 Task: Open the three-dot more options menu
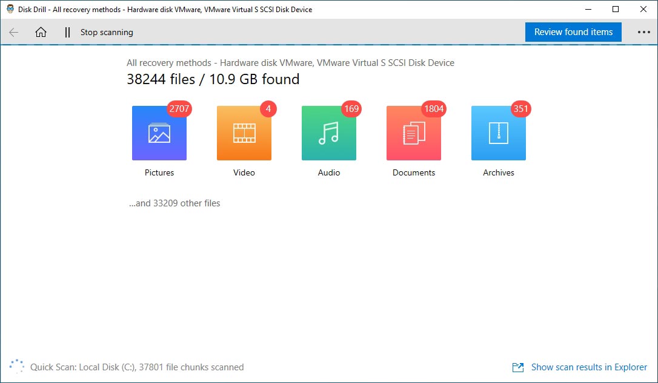tap(643, 32)
